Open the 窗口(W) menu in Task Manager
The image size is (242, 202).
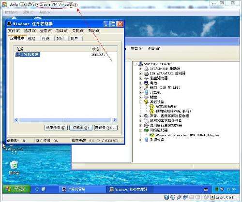(x=62, y=30)
